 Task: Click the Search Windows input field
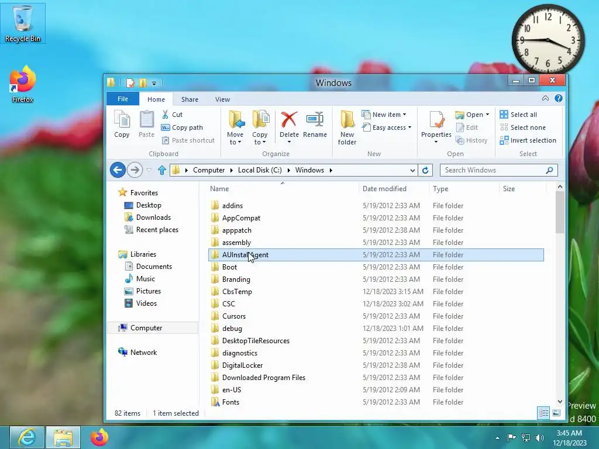tap(493, 170)
